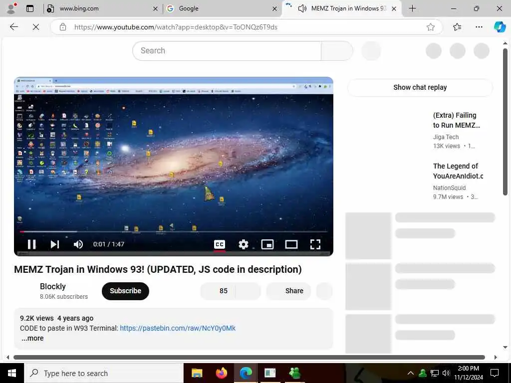The image size is (511, 383).
Task: Open tab actions menu
Action: [30, 8]
